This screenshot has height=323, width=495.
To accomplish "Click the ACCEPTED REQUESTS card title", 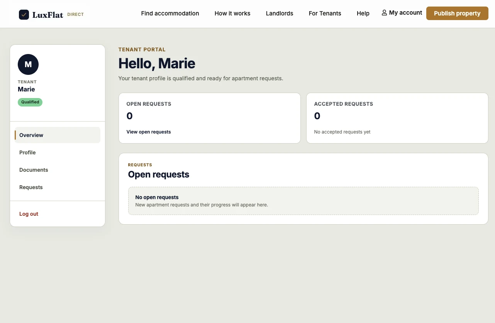I will pyautogui.click(x=344, y=104).
